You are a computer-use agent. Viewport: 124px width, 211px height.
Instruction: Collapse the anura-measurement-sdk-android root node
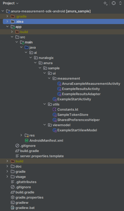[x=3, y=11]
